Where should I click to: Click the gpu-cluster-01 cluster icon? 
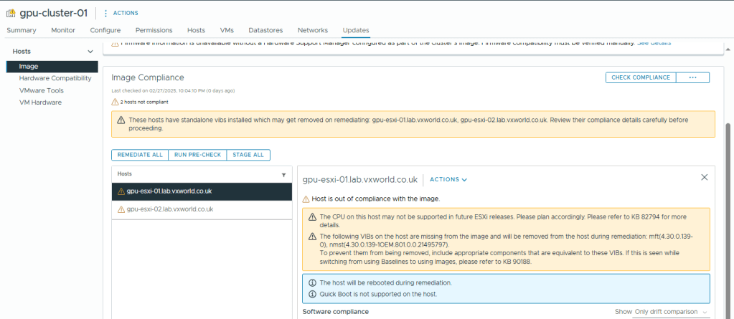tap(11, 13)
